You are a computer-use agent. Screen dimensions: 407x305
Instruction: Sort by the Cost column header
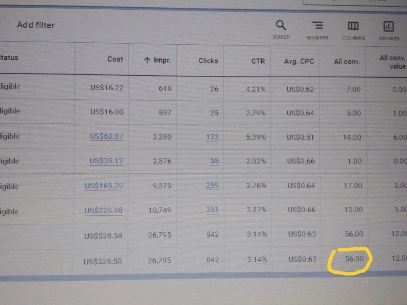click(115, 59)
